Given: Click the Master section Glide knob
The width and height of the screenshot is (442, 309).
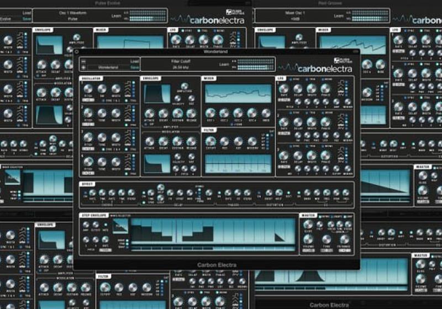Looking at the screenshot, I should [x=308, y=225].
